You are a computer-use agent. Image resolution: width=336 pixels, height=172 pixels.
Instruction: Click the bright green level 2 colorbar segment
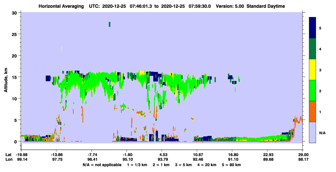pos(312,91)
